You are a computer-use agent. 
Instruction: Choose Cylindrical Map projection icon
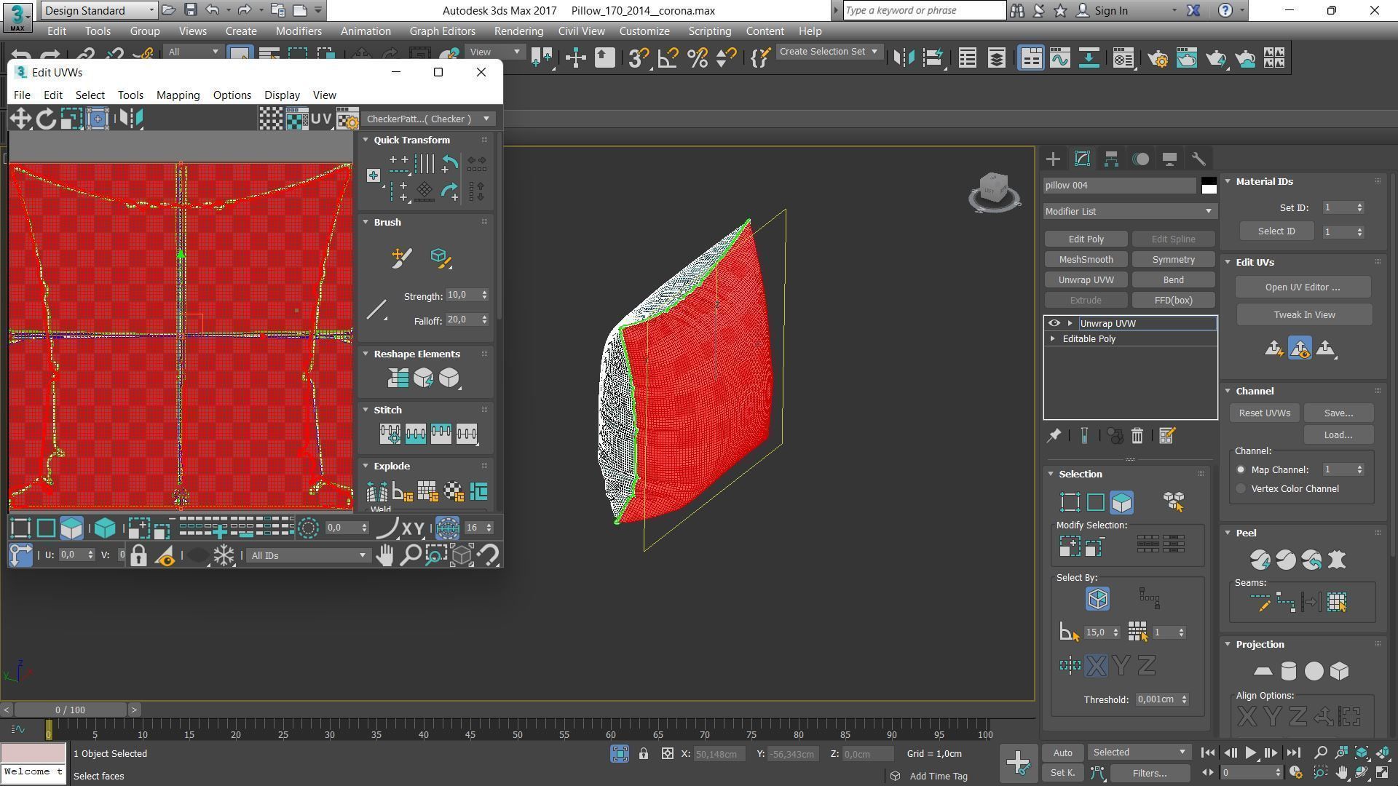tap(1288, 671)
